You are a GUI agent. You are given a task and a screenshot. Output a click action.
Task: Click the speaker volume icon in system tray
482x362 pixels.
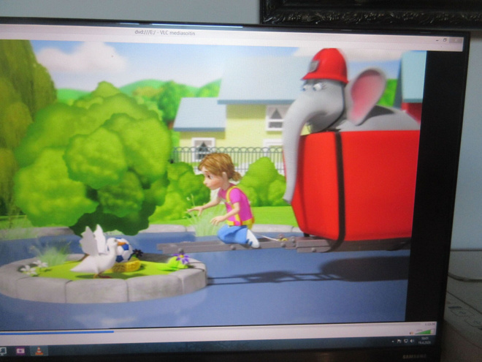(x=412, y=341)
